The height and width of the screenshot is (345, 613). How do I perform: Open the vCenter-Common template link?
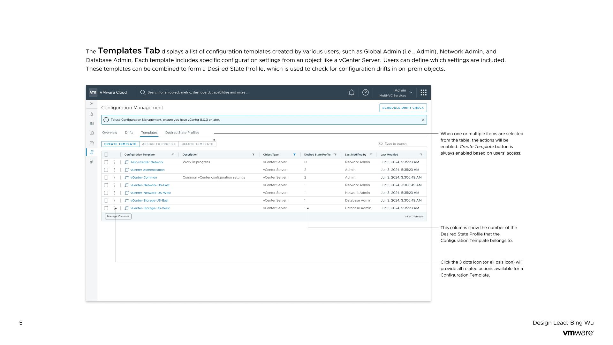144,177
